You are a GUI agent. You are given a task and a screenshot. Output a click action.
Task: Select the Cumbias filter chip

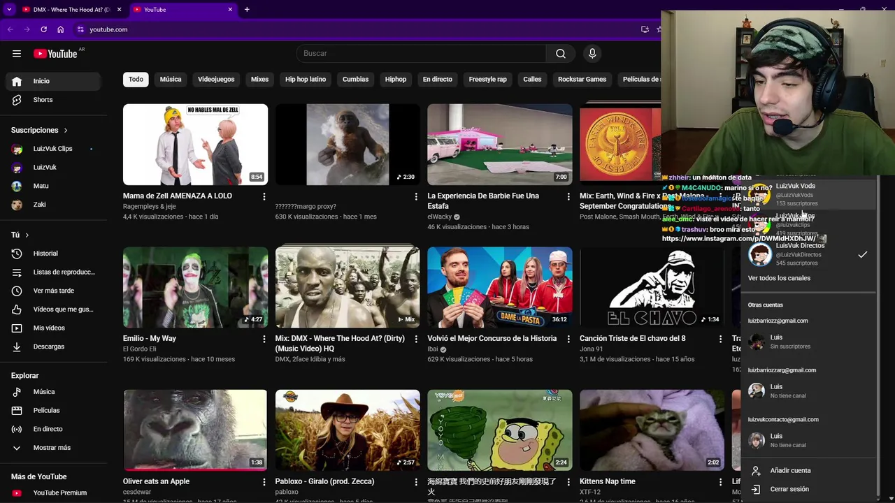pos(355,80)
